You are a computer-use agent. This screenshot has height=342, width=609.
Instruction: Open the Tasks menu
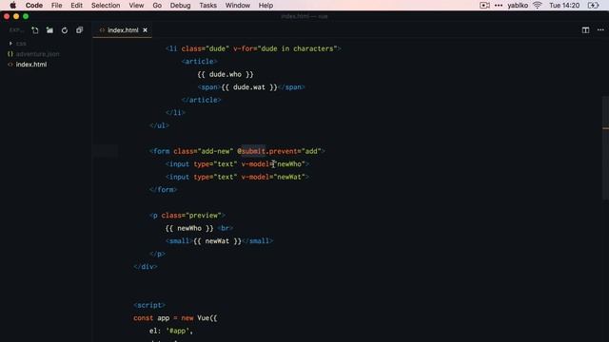pos(208,6)
